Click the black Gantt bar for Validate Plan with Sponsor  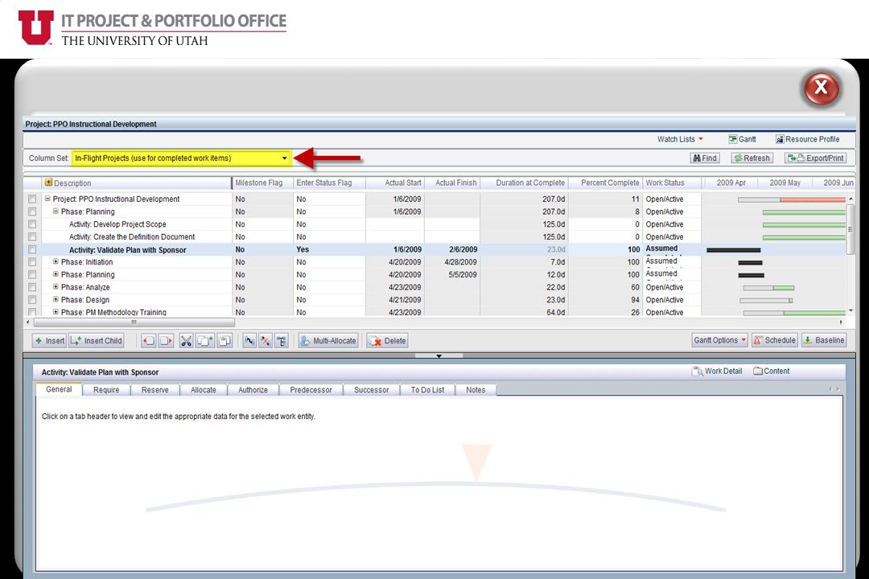(x=734, y=250)
